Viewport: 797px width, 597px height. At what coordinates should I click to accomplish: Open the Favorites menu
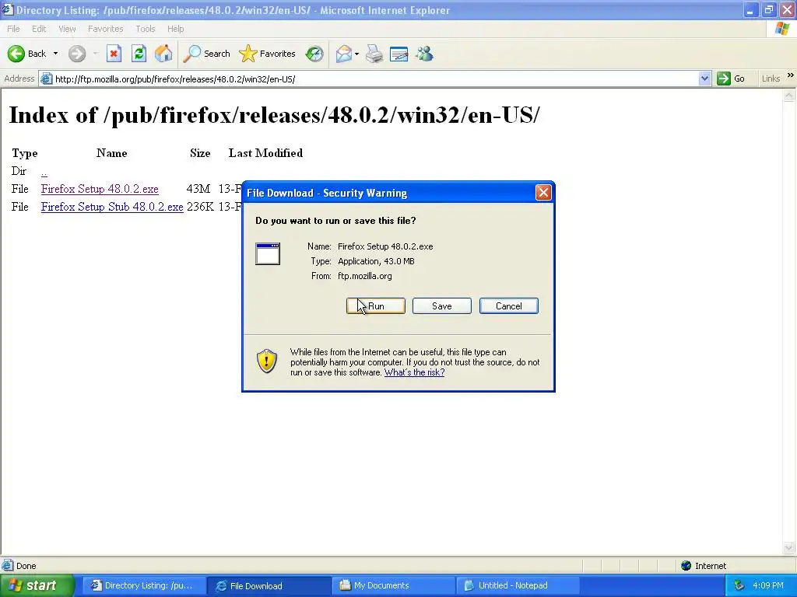click(106, 29)
